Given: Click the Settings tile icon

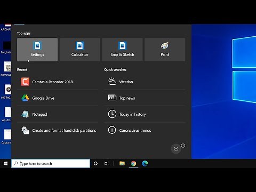Looking at the screenshot, I should tap(37, 45).
